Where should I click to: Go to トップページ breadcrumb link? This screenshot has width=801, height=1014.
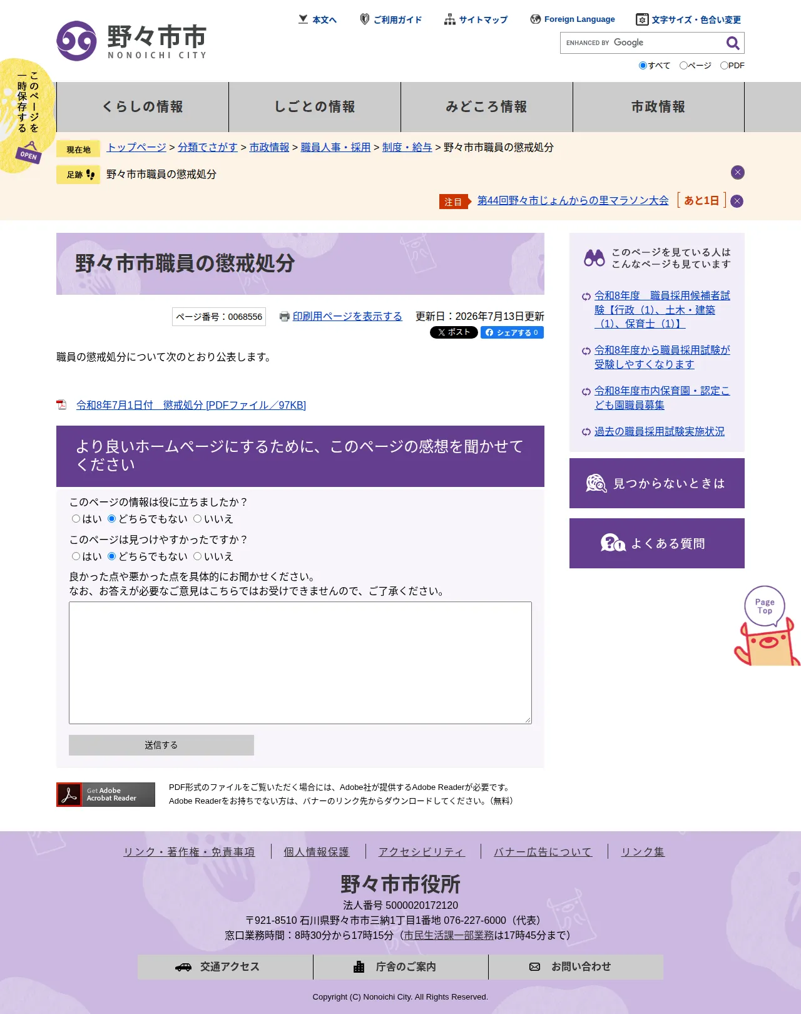coord(136,147)
